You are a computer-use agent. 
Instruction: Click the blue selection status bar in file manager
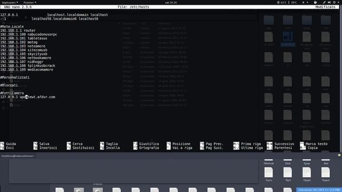pos(319,190)
